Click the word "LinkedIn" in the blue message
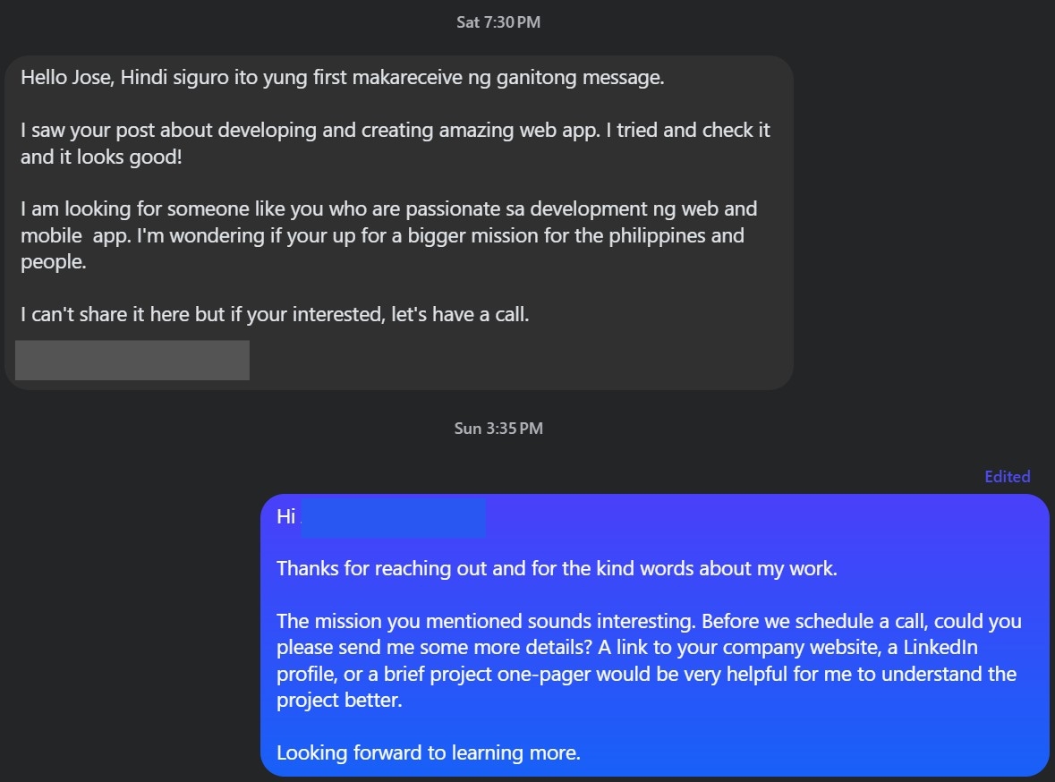 [x=940, y=647]
